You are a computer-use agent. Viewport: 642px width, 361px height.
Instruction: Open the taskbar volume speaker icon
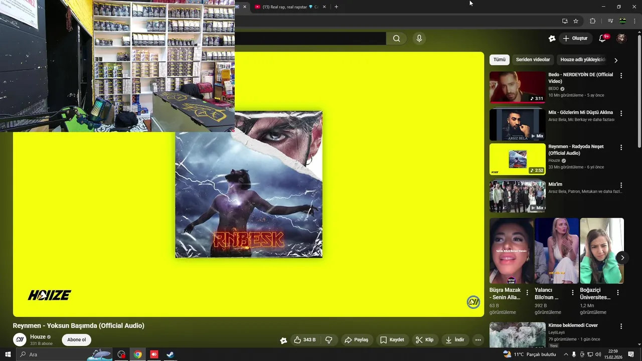[598, 354]
